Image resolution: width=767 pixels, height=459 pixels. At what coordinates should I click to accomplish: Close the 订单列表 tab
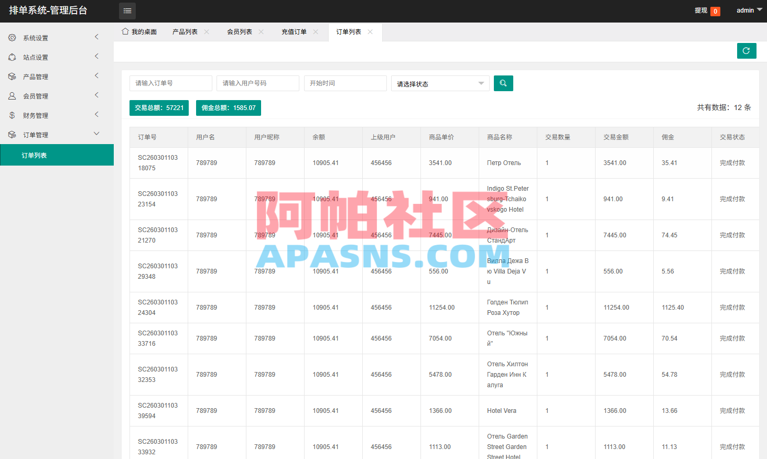tap(370, 32)
